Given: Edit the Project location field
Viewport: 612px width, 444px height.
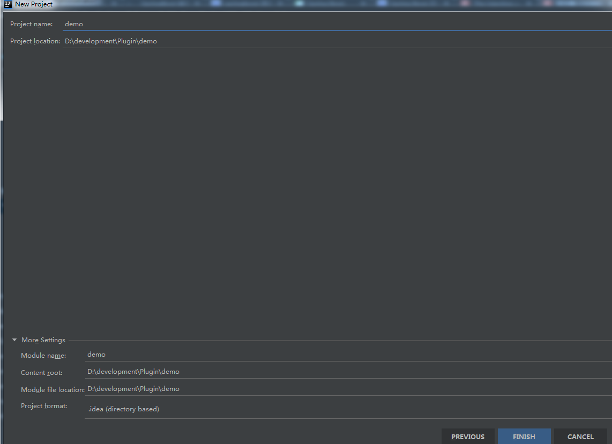Looking at the screenshot, I should click(337, 41).
